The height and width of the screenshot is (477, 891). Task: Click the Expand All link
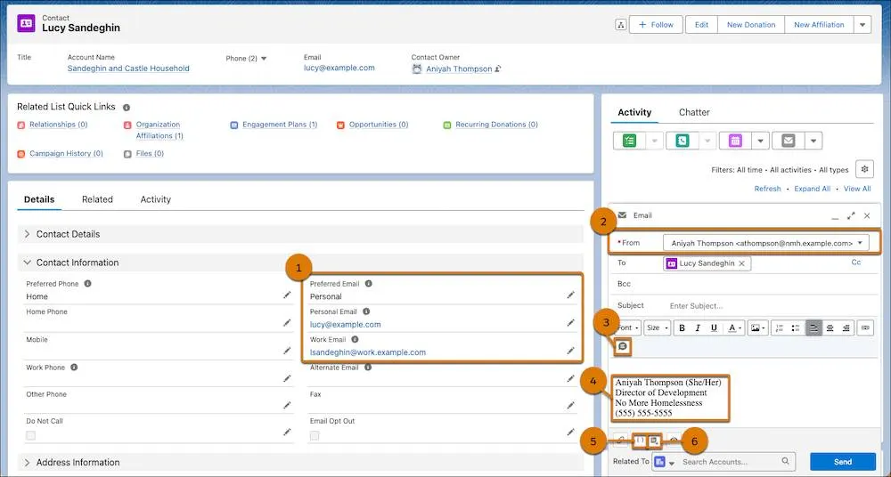click(812, 189)
